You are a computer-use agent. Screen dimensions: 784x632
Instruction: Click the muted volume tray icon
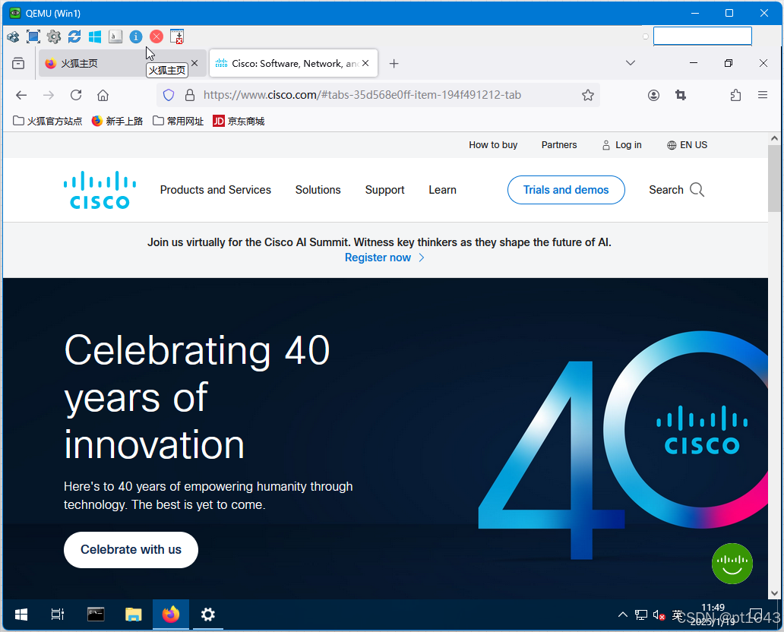pos(659,615)
